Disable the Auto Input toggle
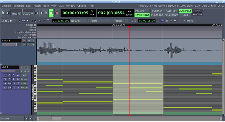 pos(185,11)
